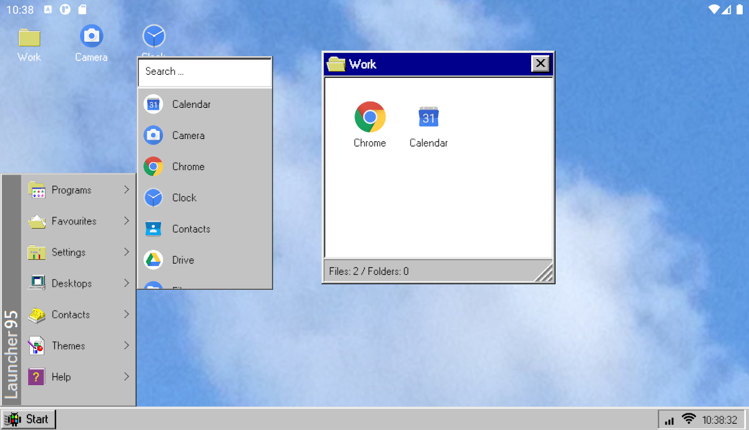The image size is (749, 430).
Task: Click the Wi-Fi icon in taskbar tray
Action: [x=689, y=419]
